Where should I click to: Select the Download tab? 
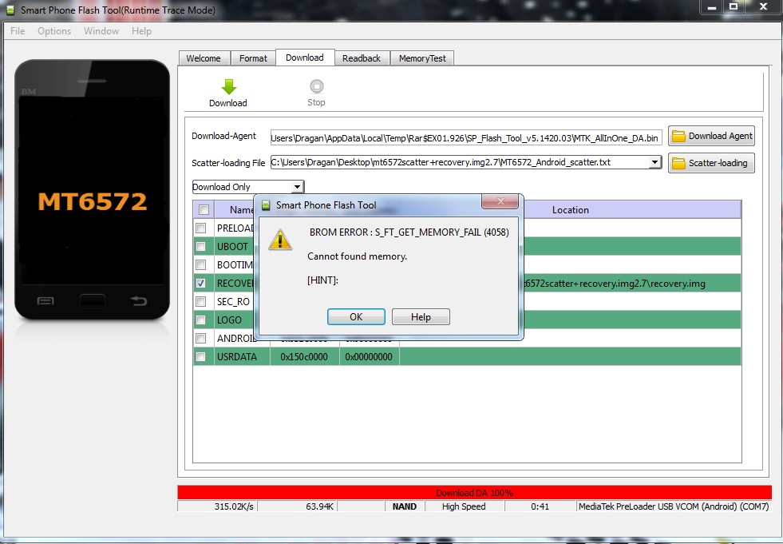[305, 58]
